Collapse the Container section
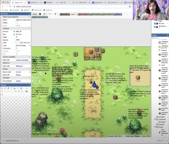 click(x=29, y=78)
